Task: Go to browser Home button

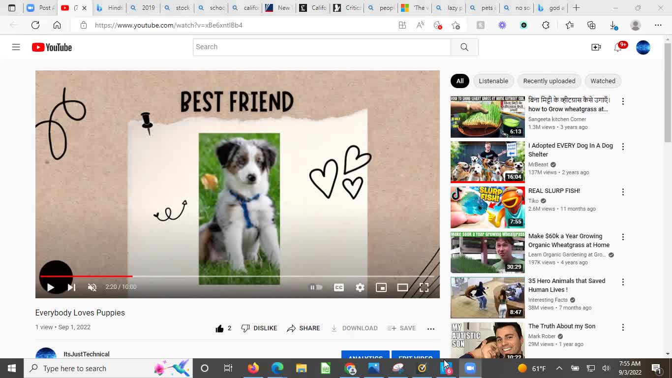Action: [57, 25]
